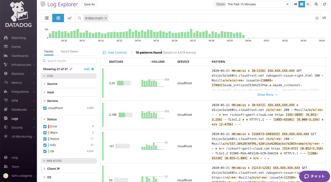Switch to log list view

pos(47,18)
